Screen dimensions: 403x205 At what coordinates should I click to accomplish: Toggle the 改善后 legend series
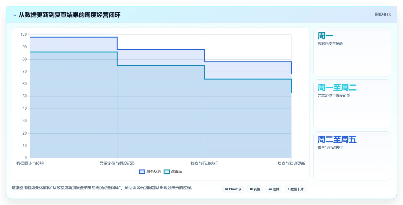click(173, 171)
